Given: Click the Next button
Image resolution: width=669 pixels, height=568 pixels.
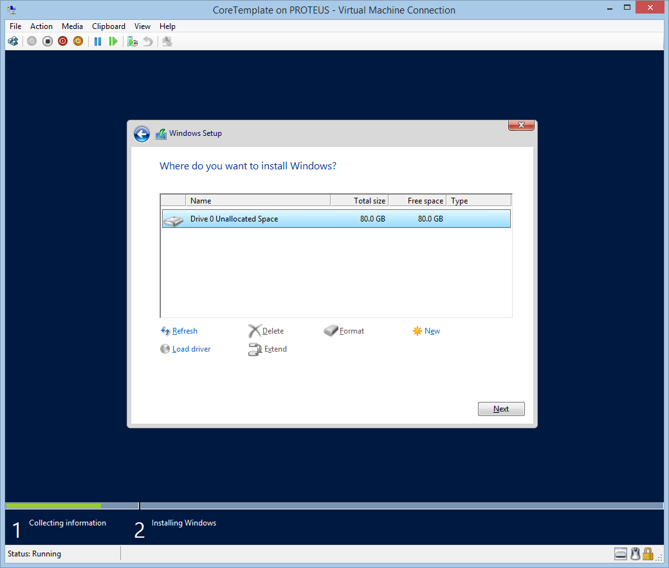Looking at the screenshot, I should (x=501, y=409).
